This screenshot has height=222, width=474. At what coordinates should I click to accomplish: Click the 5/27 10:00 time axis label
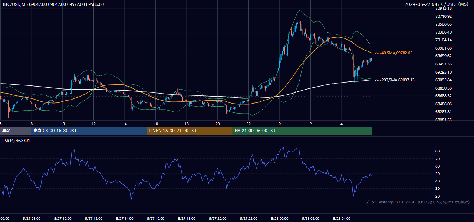[x=63, y=219]
